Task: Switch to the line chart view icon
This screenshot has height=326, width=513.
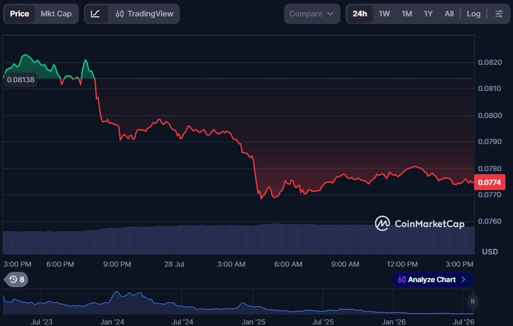Action: tap(96, 14)
